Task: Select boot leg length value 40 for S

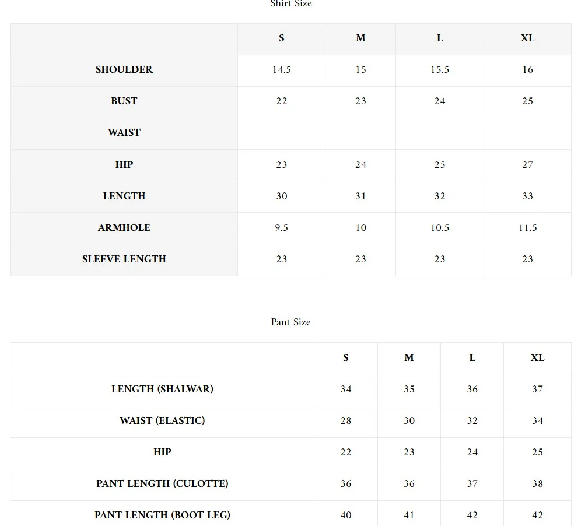Action: pos(346,516)
